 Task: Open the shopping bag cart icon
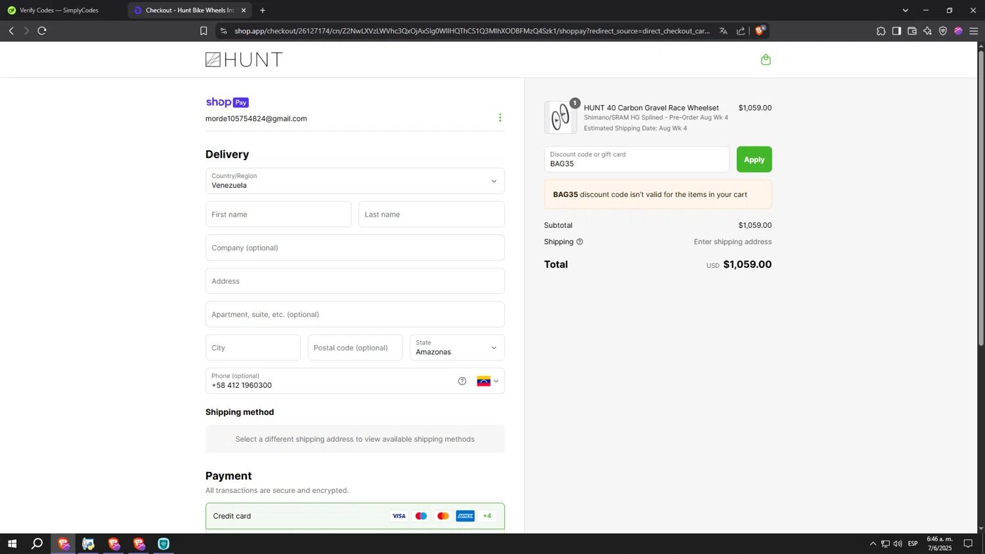[766, 60]
